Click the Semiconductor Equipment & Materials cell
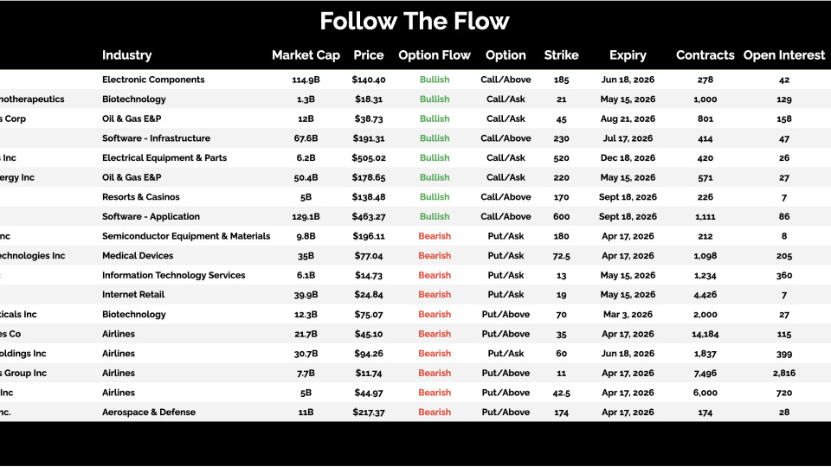The height and width of the screenshot is (467, 831). pyautogui.click(x=186, y=236)
